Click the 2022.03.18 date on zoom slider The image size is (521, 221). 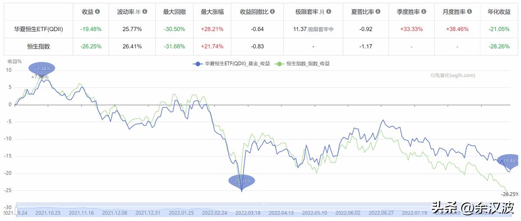[x=247, y=213]
